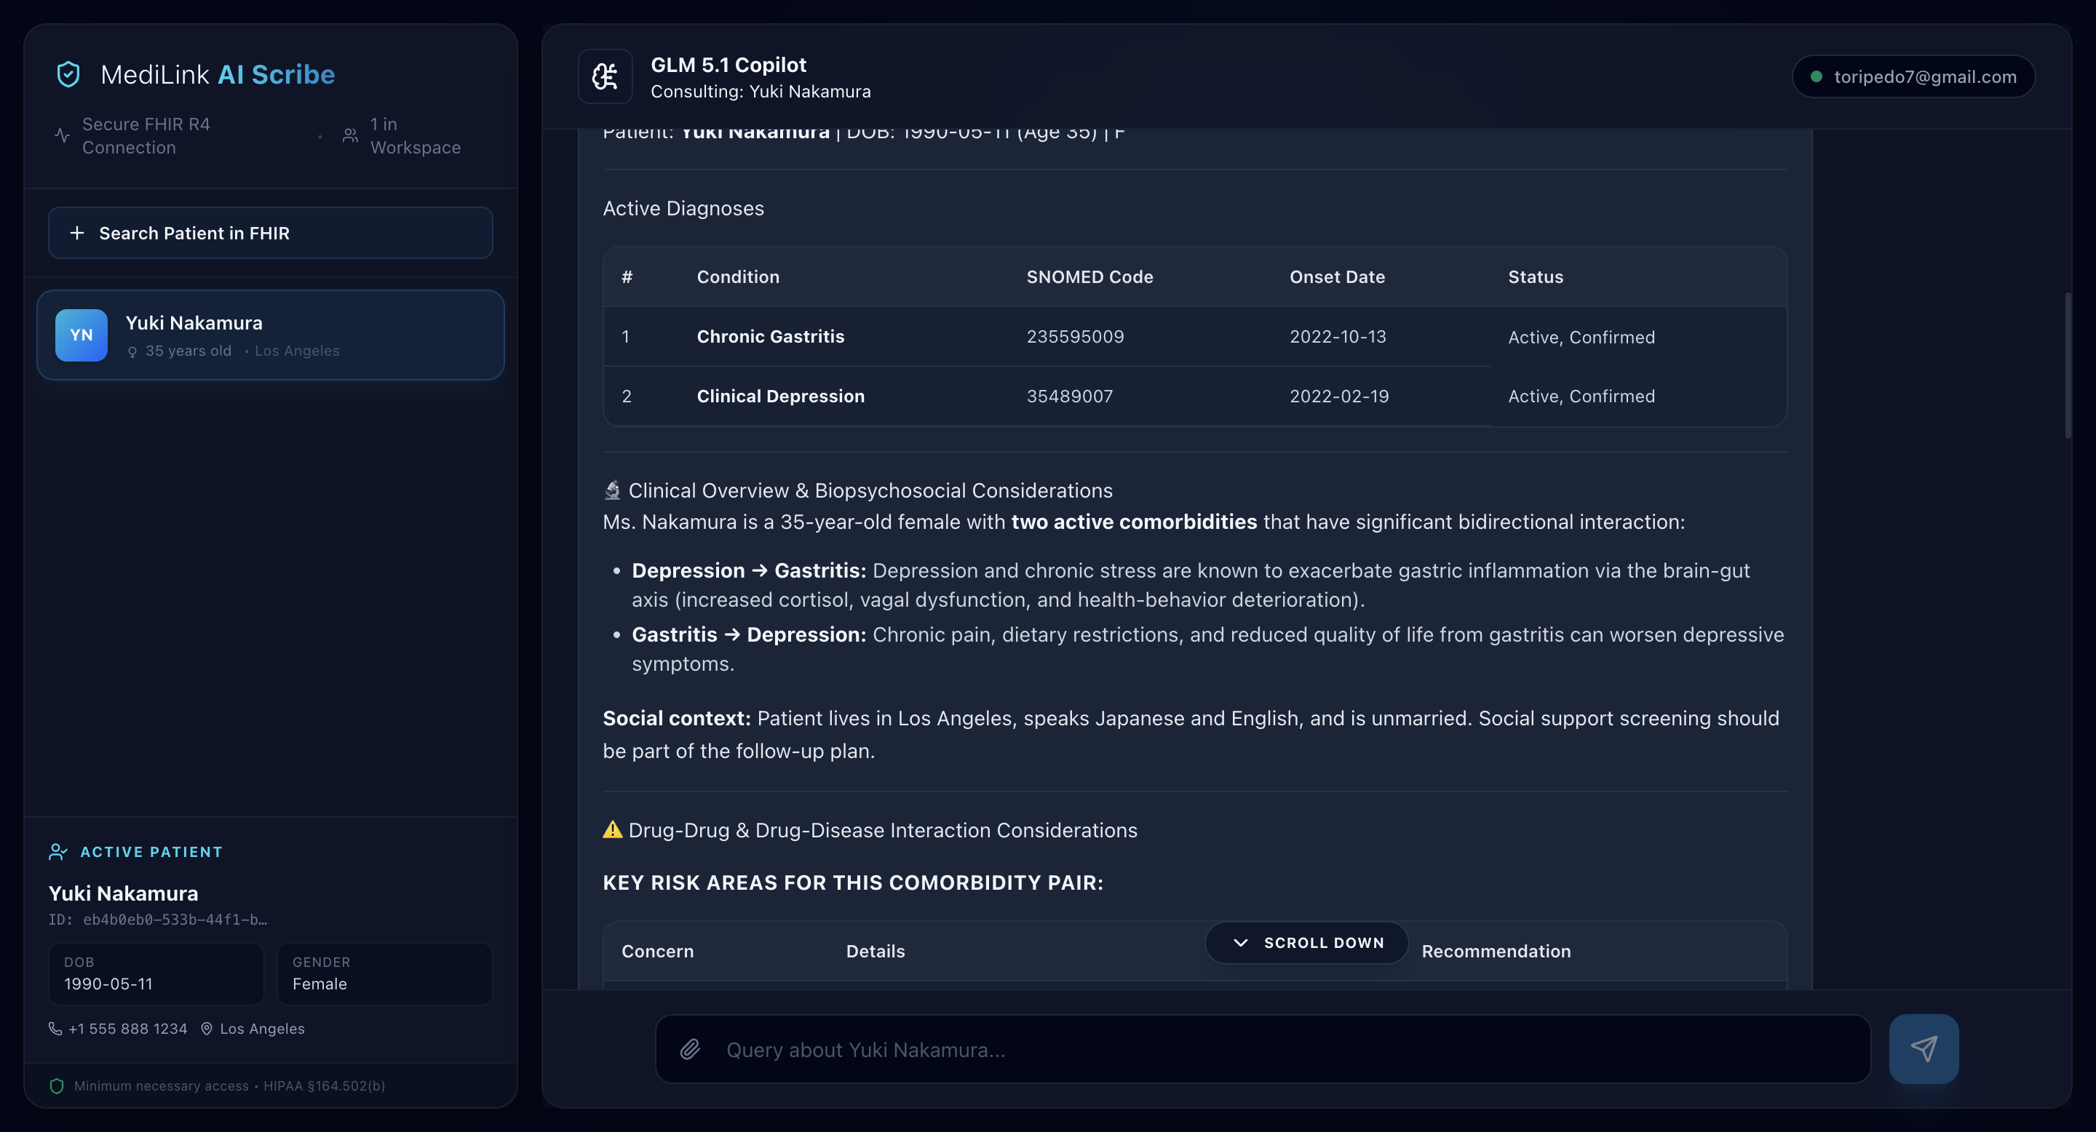Click the truncated patient ID text

(157, 920)
